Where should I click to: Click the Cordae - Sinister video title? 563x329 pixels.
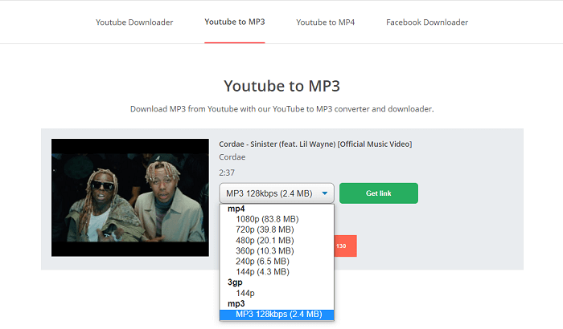pyautogui.click(x=315, y=144)
